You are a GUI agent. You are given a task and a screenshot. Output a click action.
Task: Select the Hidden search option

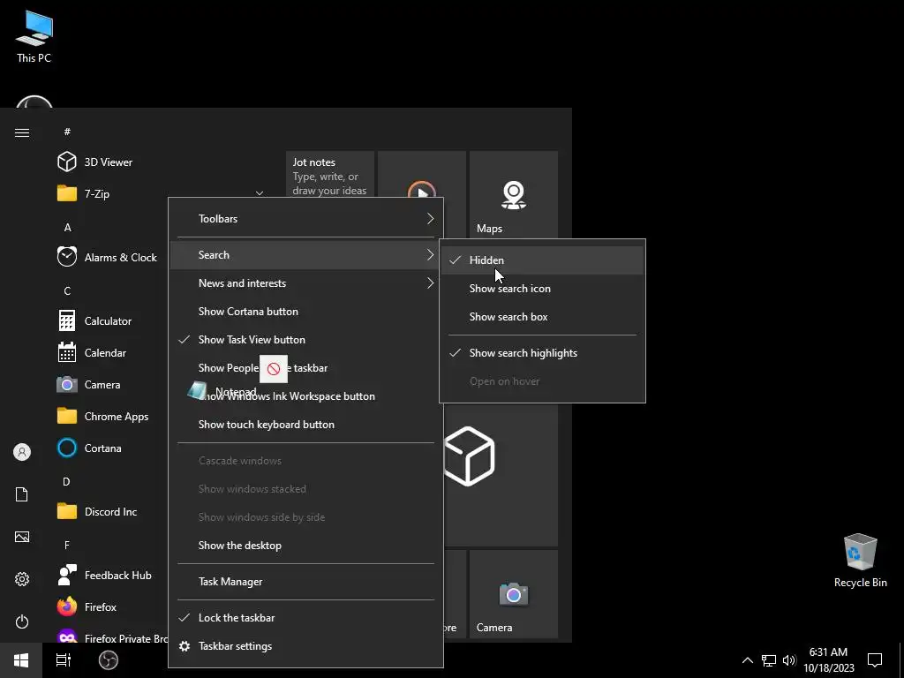tap(543, 260)
